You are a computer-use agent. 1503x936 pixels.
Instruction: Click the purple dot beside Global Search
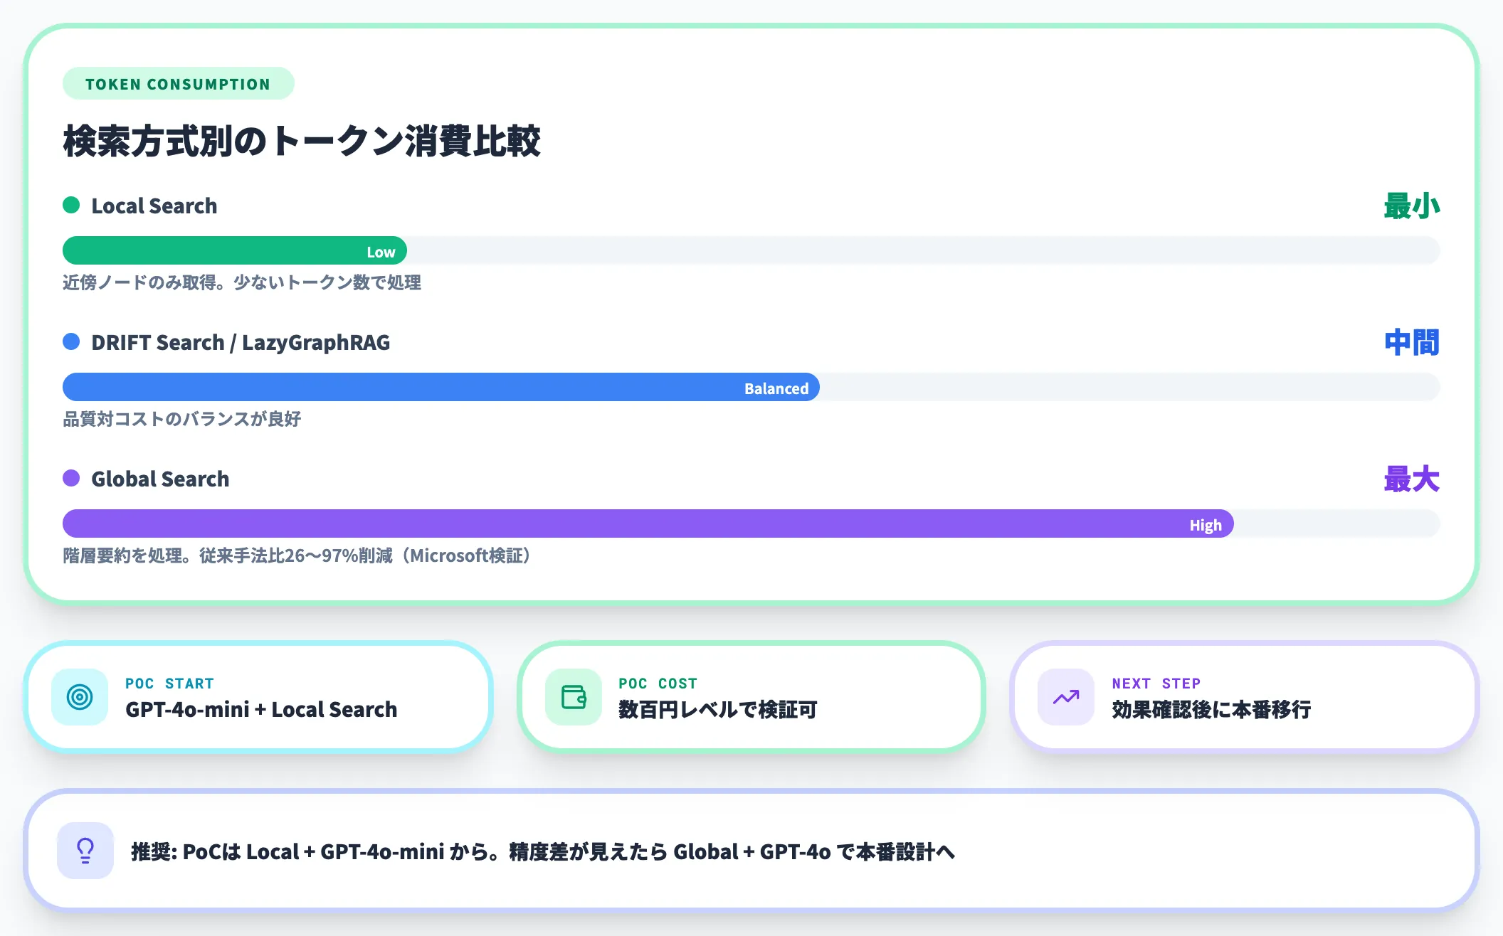point(71,479)
